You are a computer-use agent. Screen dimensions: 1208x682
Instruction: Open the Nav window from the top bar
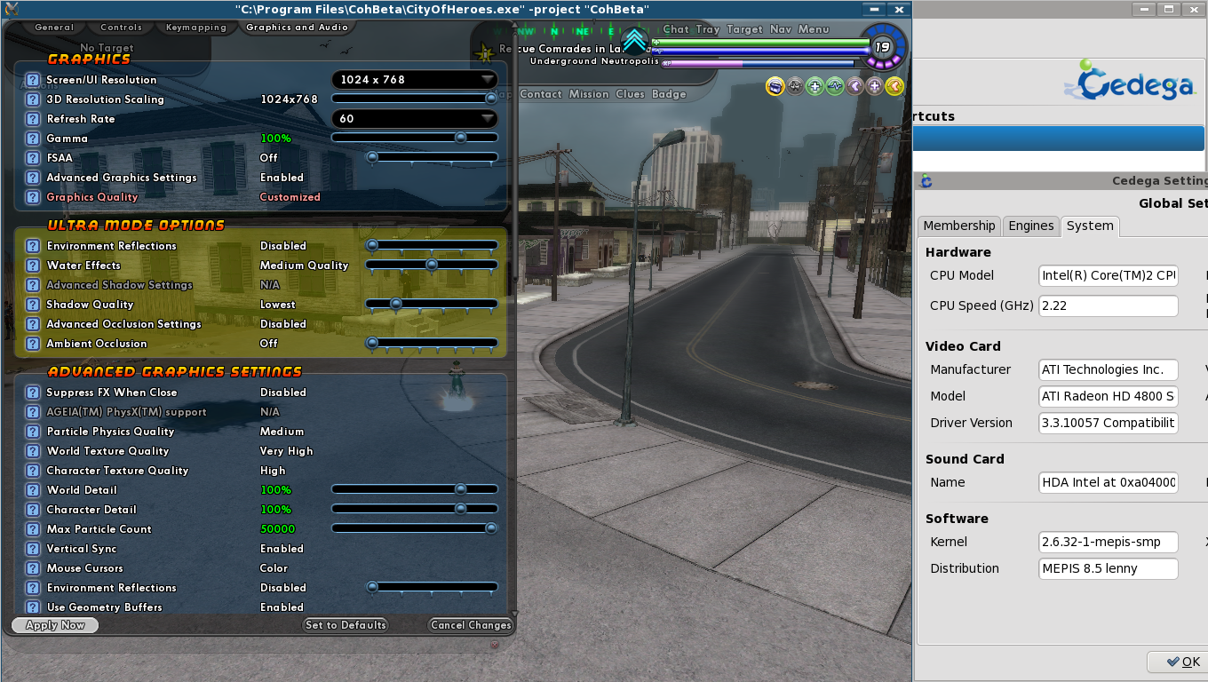click(781, 29)
